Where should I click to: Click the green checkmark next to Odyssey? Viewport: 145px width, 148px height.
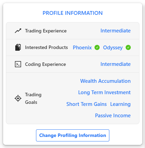tap(128, 47)
